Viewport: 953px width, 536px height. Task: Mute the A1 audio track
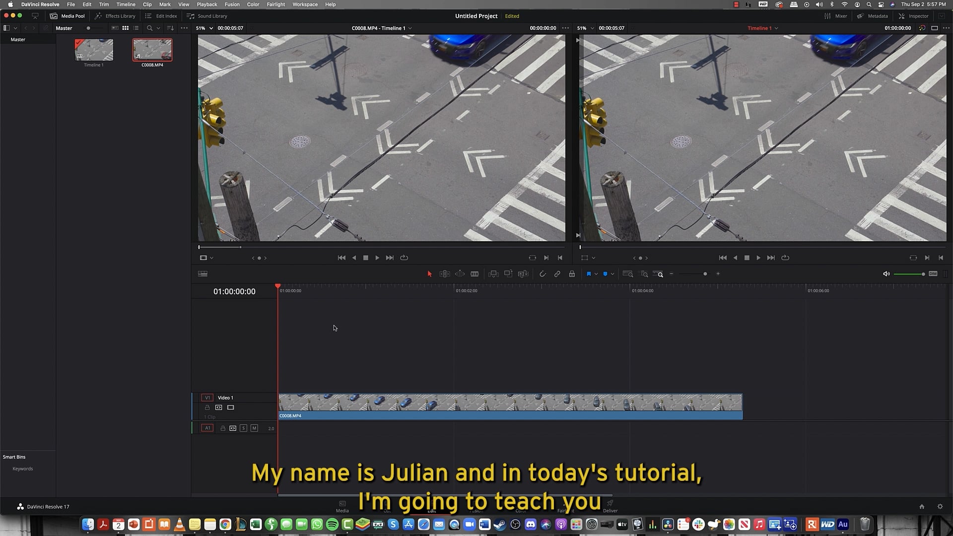(254, 428)
